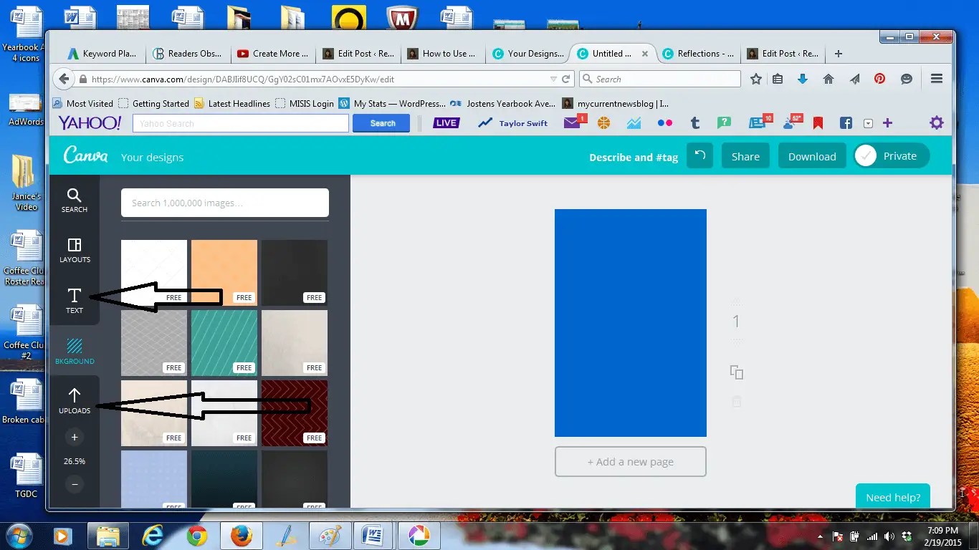
Task: Open the Latest Headlines bookmark
Action: 232,103
